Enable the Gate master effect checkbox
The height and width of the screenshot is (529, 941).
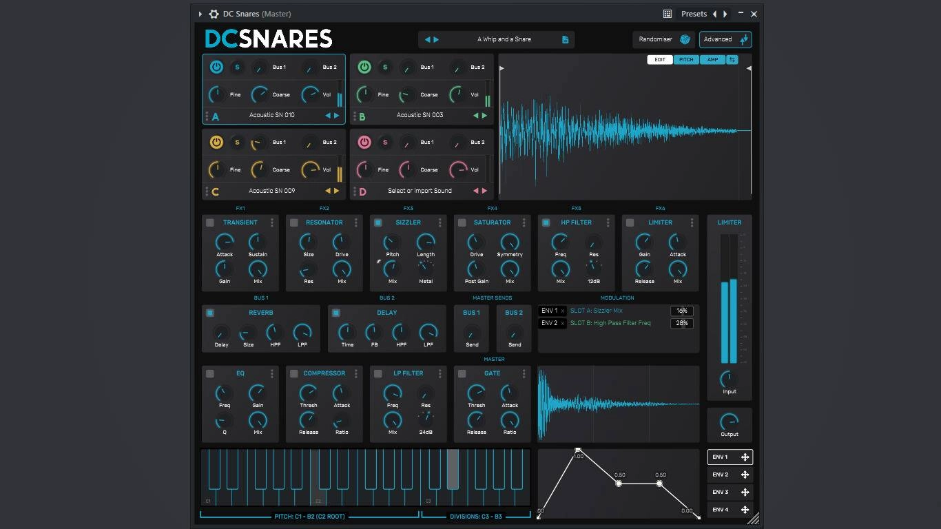click(x=462, y=373)
